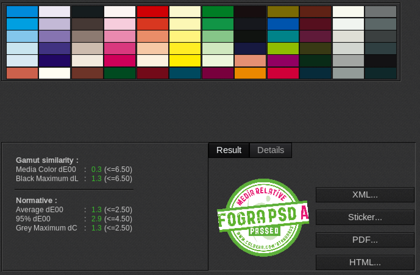420x275 pixels.
Task: Select the bright teal color patch
Action: 283,36
